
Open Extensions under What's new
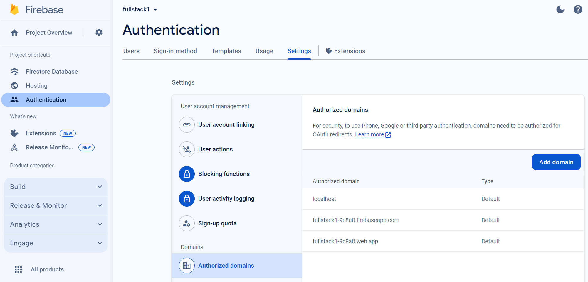point(41,133)
